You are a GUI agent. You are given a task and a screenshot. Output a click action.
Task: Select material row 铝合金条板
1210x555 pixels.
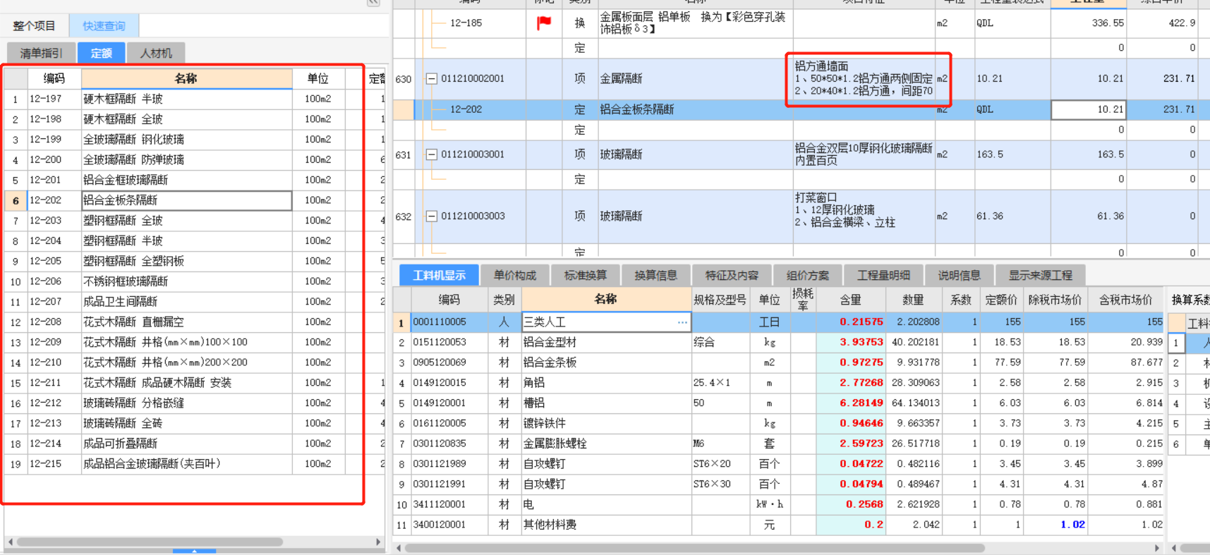click(x=778, y=362)
